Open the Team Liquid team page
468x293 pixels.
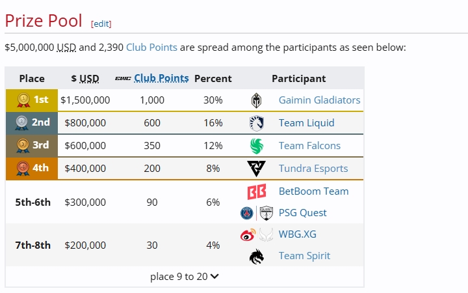click(x=307, y=123)
